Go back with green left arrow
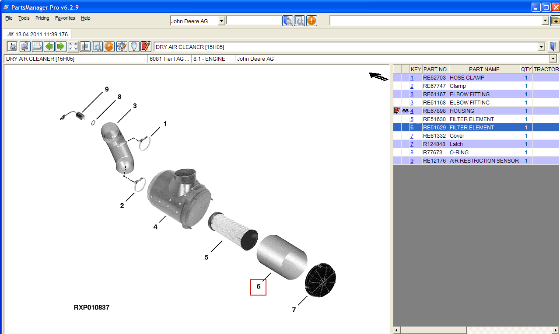The image size is (560, 334). click(49, 47)
